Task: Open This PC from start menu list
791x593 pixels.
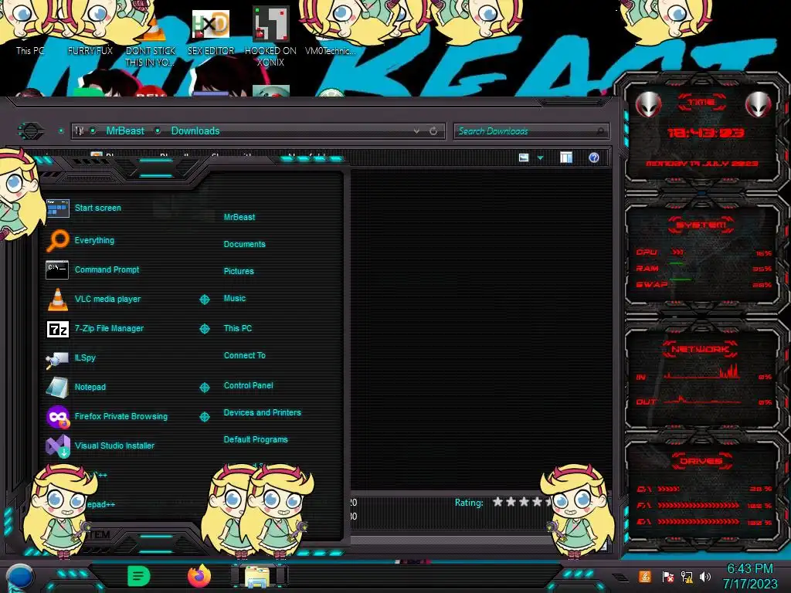Action: pyautogui.click(x=238, y=328)
